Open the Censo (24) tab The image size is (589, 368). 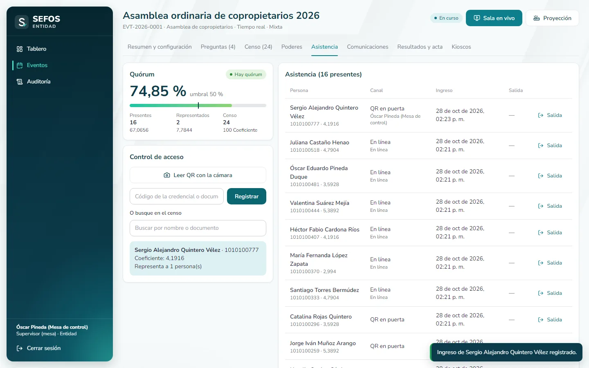pos(259,47)
